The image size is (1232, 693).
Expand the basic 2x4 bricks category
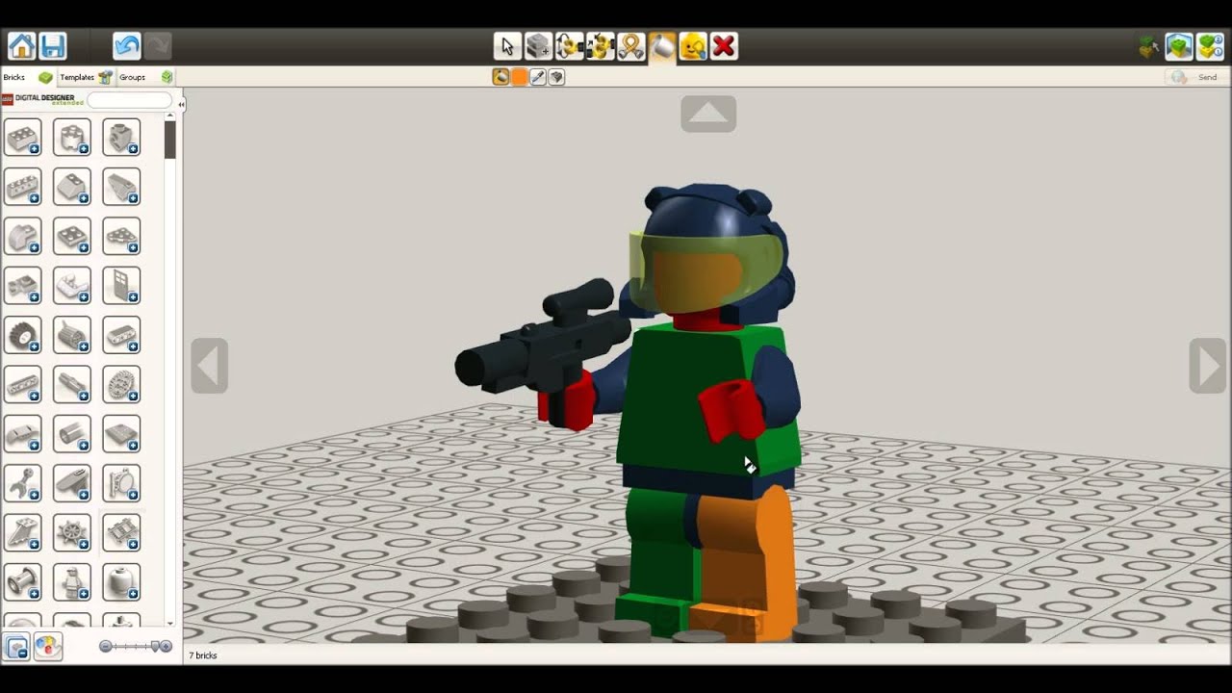tap(22, 138)
